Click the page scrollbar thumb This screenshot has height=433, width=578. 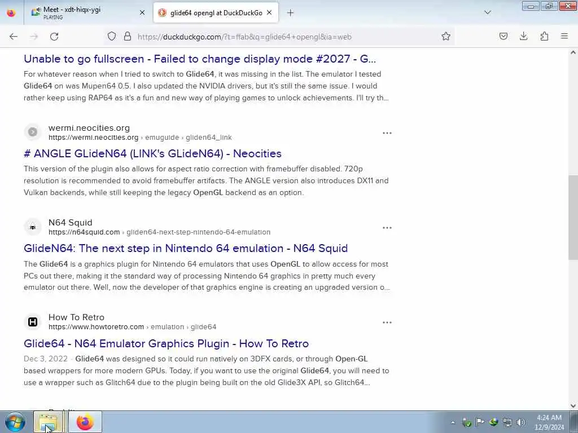coord(573,217)
